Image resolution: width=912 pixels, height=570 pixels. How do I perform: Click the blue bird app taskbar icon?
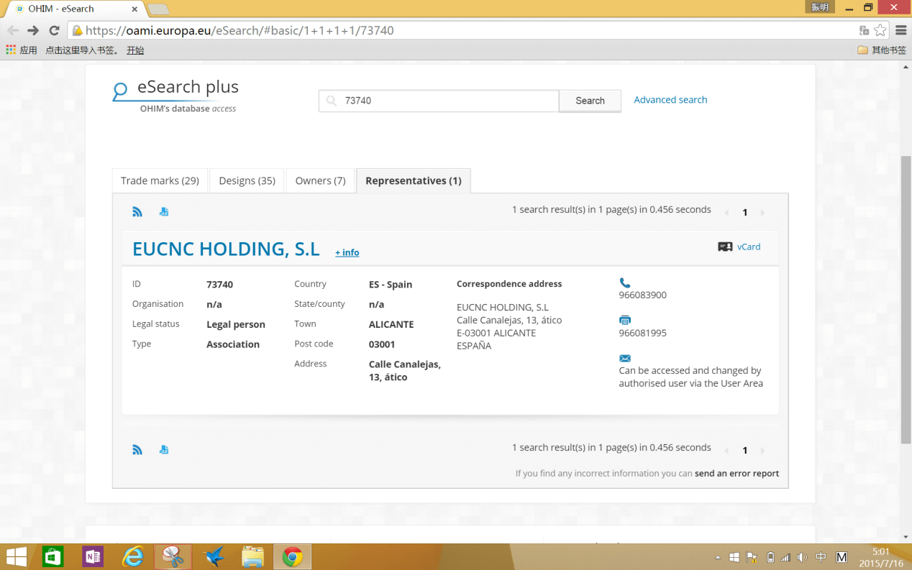click(x=214, y=557)
